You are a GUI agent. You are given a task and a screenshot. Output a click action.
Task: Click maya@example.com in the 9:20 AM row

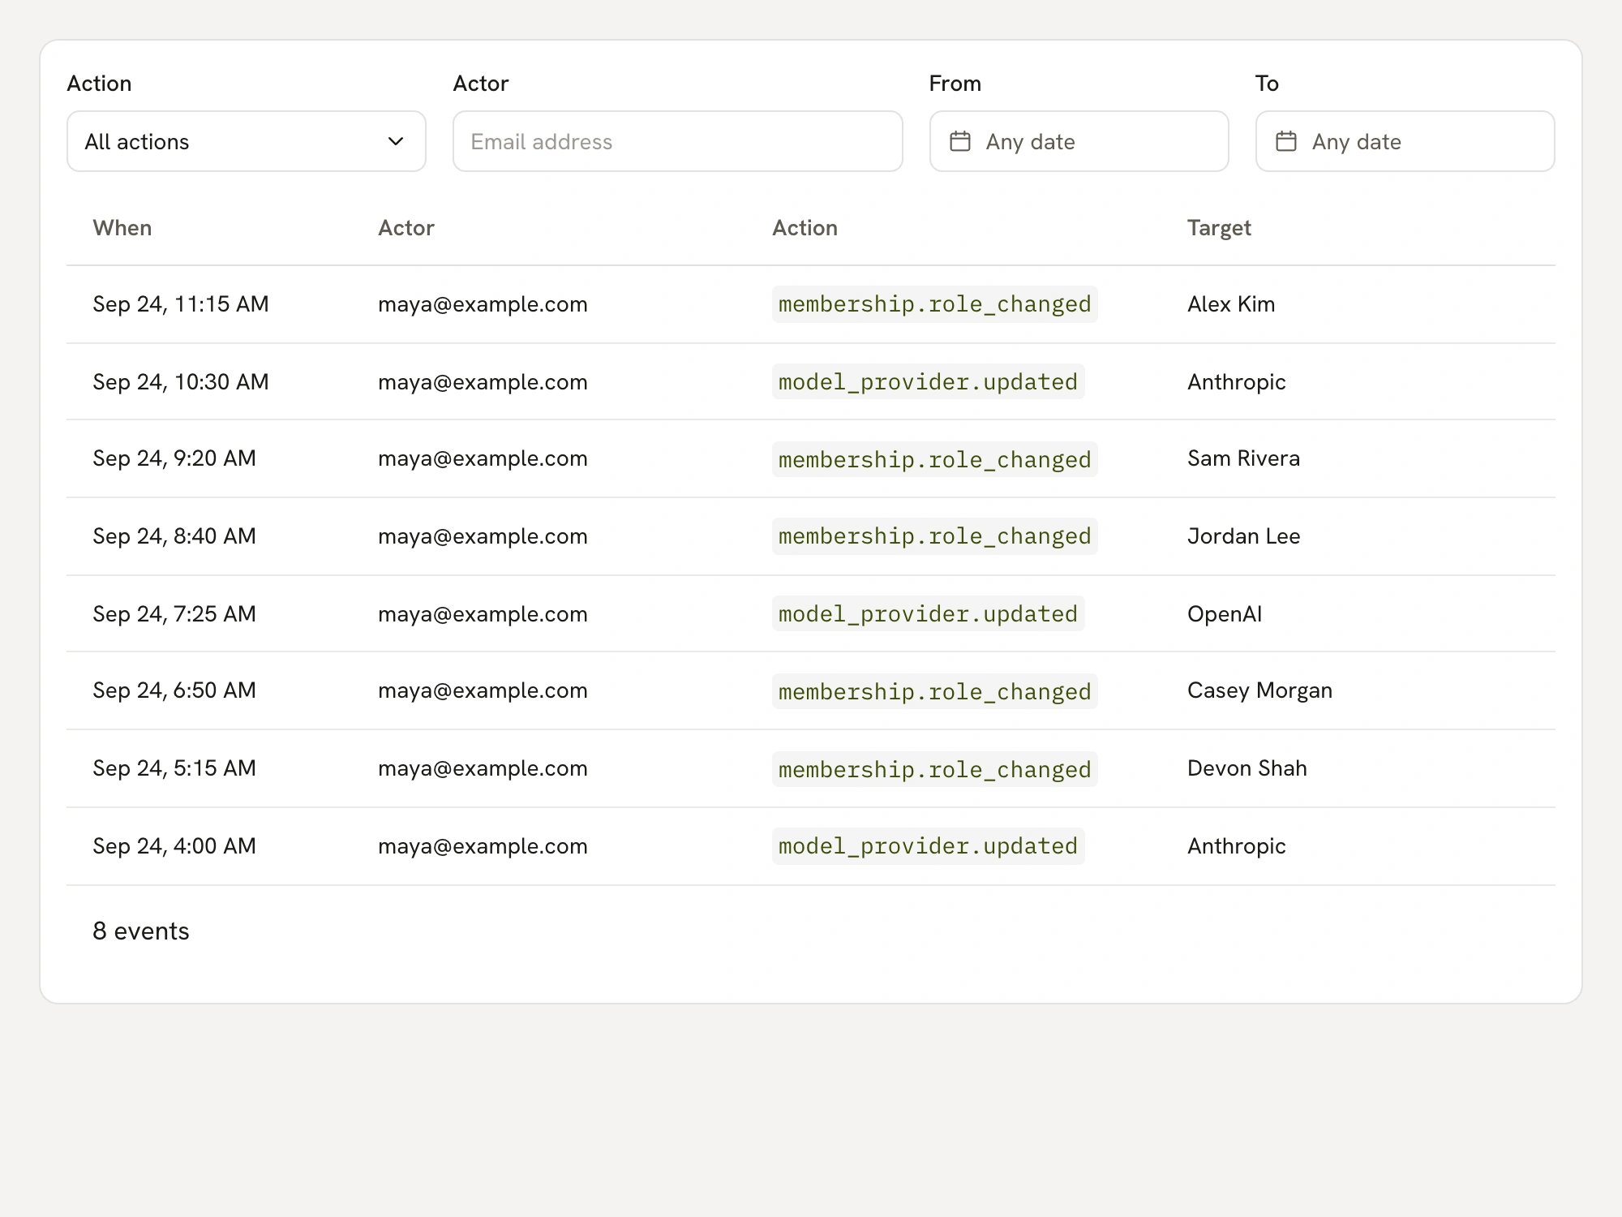[483, 458]
